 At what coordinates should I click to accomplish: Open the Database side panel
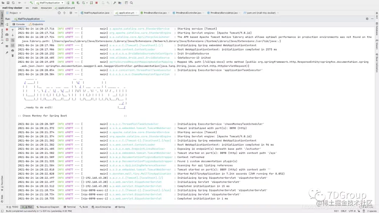377,29
